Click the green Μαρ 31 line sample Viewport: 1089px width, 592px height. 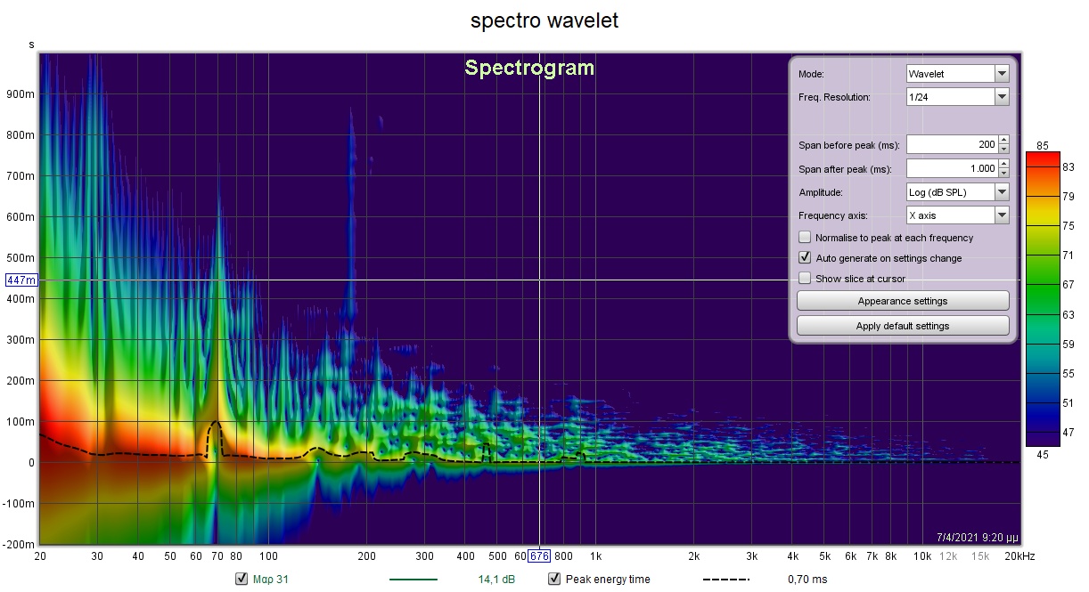[x=413, y=580]
